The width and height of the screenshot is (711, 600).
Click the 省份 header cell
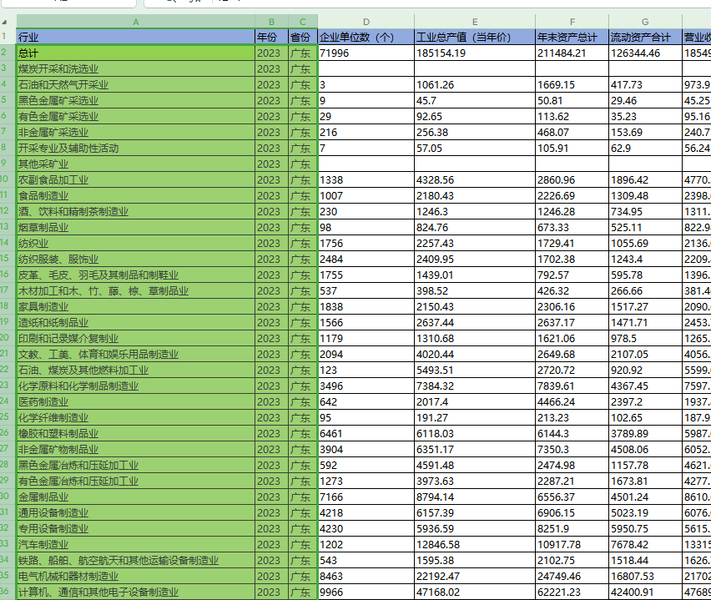(303, 38)
